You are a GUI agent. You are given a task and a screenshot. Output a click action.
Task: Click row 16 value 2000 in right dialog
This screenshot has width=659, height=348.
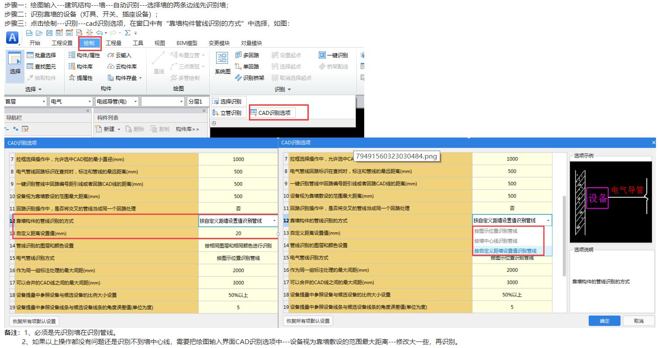click(512, 270)
